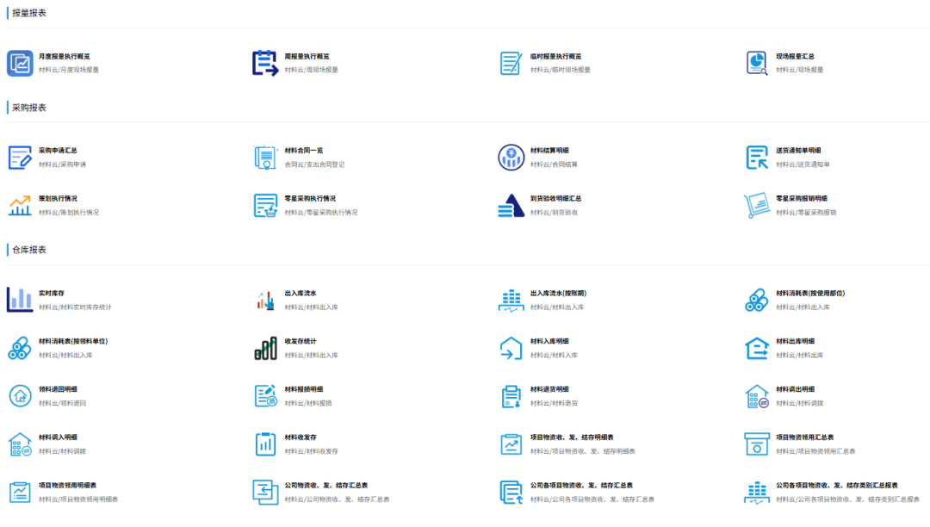Select the 仓库报表 section heading
Image resolution: width=930 pixels, height=527 pixels.
[29, 251]
